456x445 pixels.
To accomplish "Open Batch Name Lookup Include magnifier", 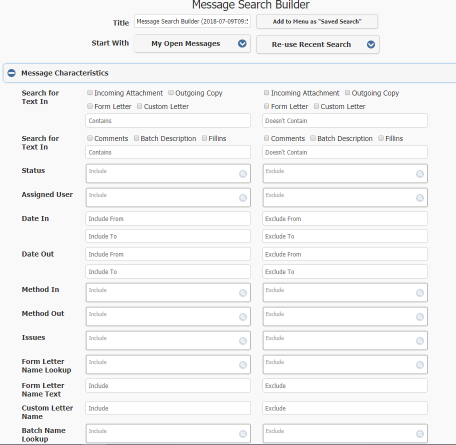I will pyautogui.click(x=243, y=434).
